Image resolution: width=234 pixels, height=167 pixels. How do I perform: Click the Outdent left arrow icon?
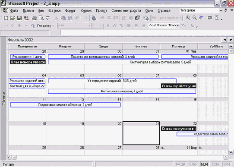(x=6, y=25)
